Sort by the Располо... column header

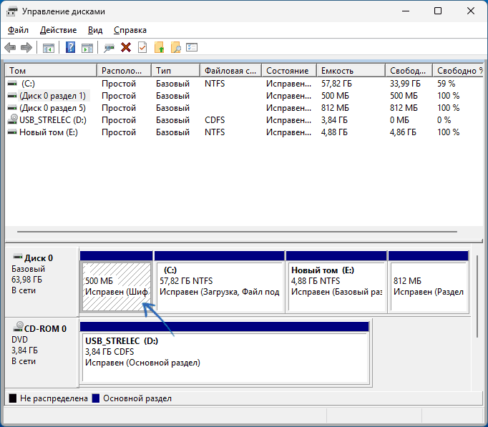click(125, 71)
